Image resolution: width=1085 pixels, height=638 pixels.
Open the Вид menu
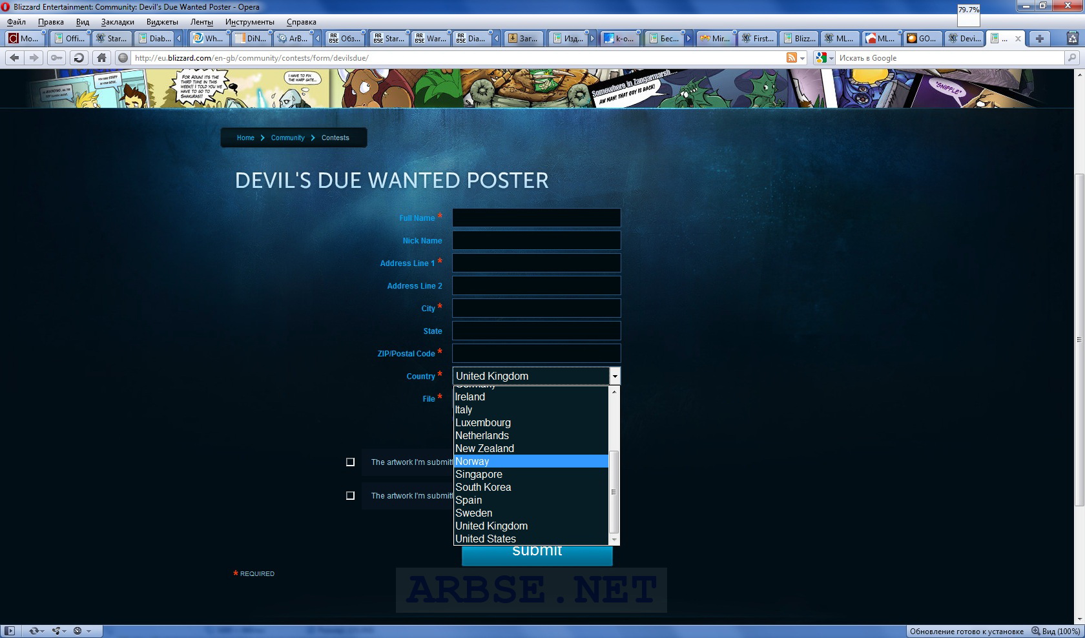(x=83, y=22)
